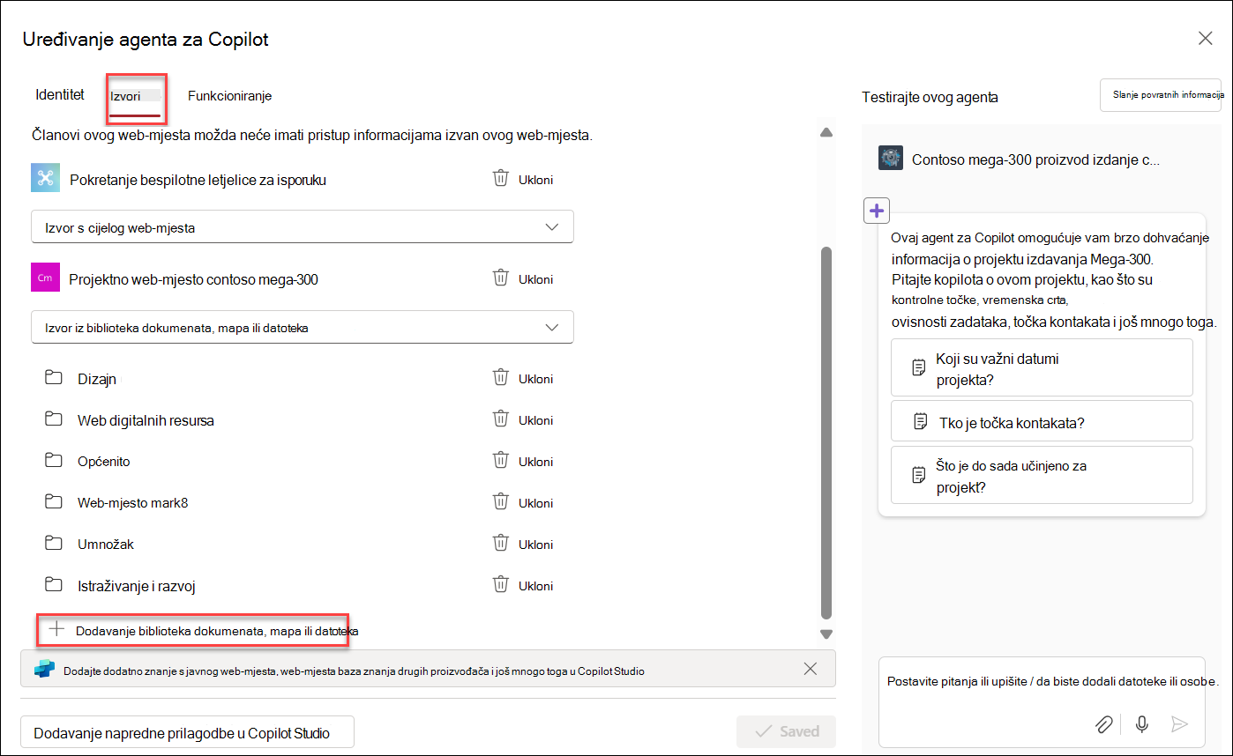The width and height of the screenshot is (1233, 756).
Task: Click scrollbar up arrow in sources list
Action: pyautogui.click(x=826, y=132)
